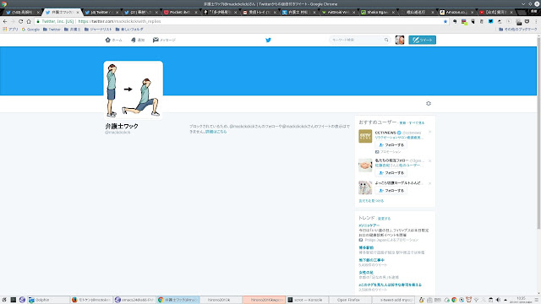Click the Chrome icon in the system tray
The width and height of the screenshot is (541, 304).
pos(454,300)
